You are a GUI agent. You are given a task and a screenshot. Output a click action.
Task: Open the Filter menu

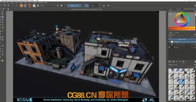[x=25, y=3]
